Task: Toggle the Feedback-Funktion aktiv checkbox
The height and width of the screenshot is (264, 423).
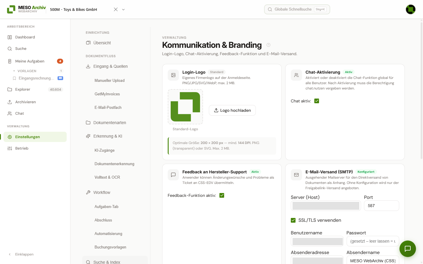Action: [x=222, y=195]
